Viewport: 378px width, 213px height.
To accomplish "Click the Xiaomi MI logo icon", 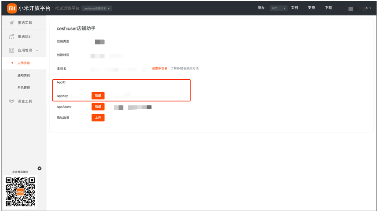I will click(x=12, y=8).
